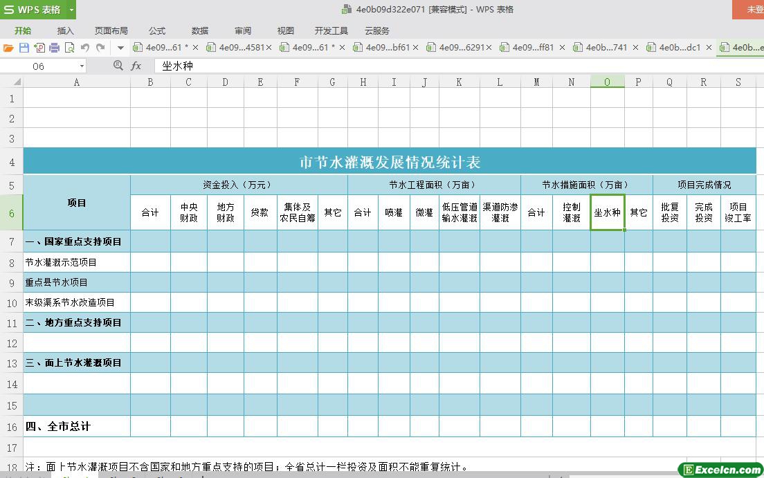Click the Open folder icon in toolbar
Screen dimensions: 764x478
[8, 48]
